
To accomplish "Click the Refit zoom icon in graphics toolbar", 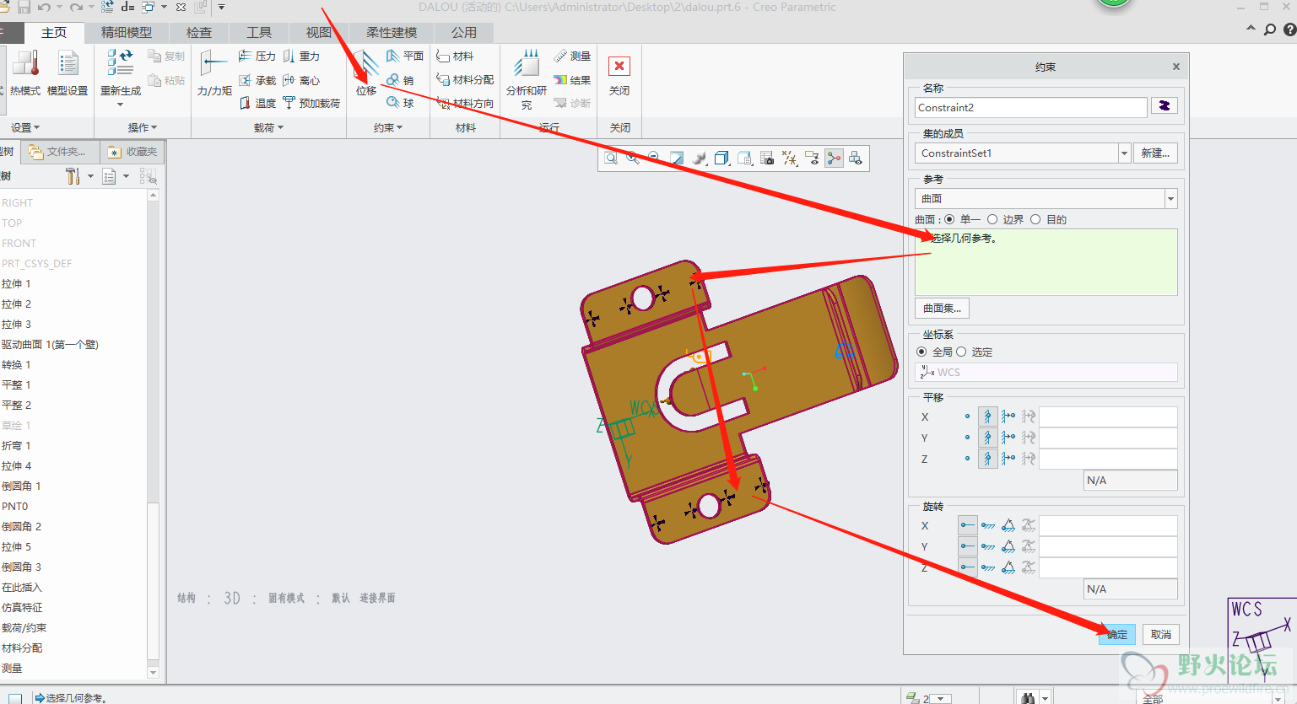I will tap(611, 158).
